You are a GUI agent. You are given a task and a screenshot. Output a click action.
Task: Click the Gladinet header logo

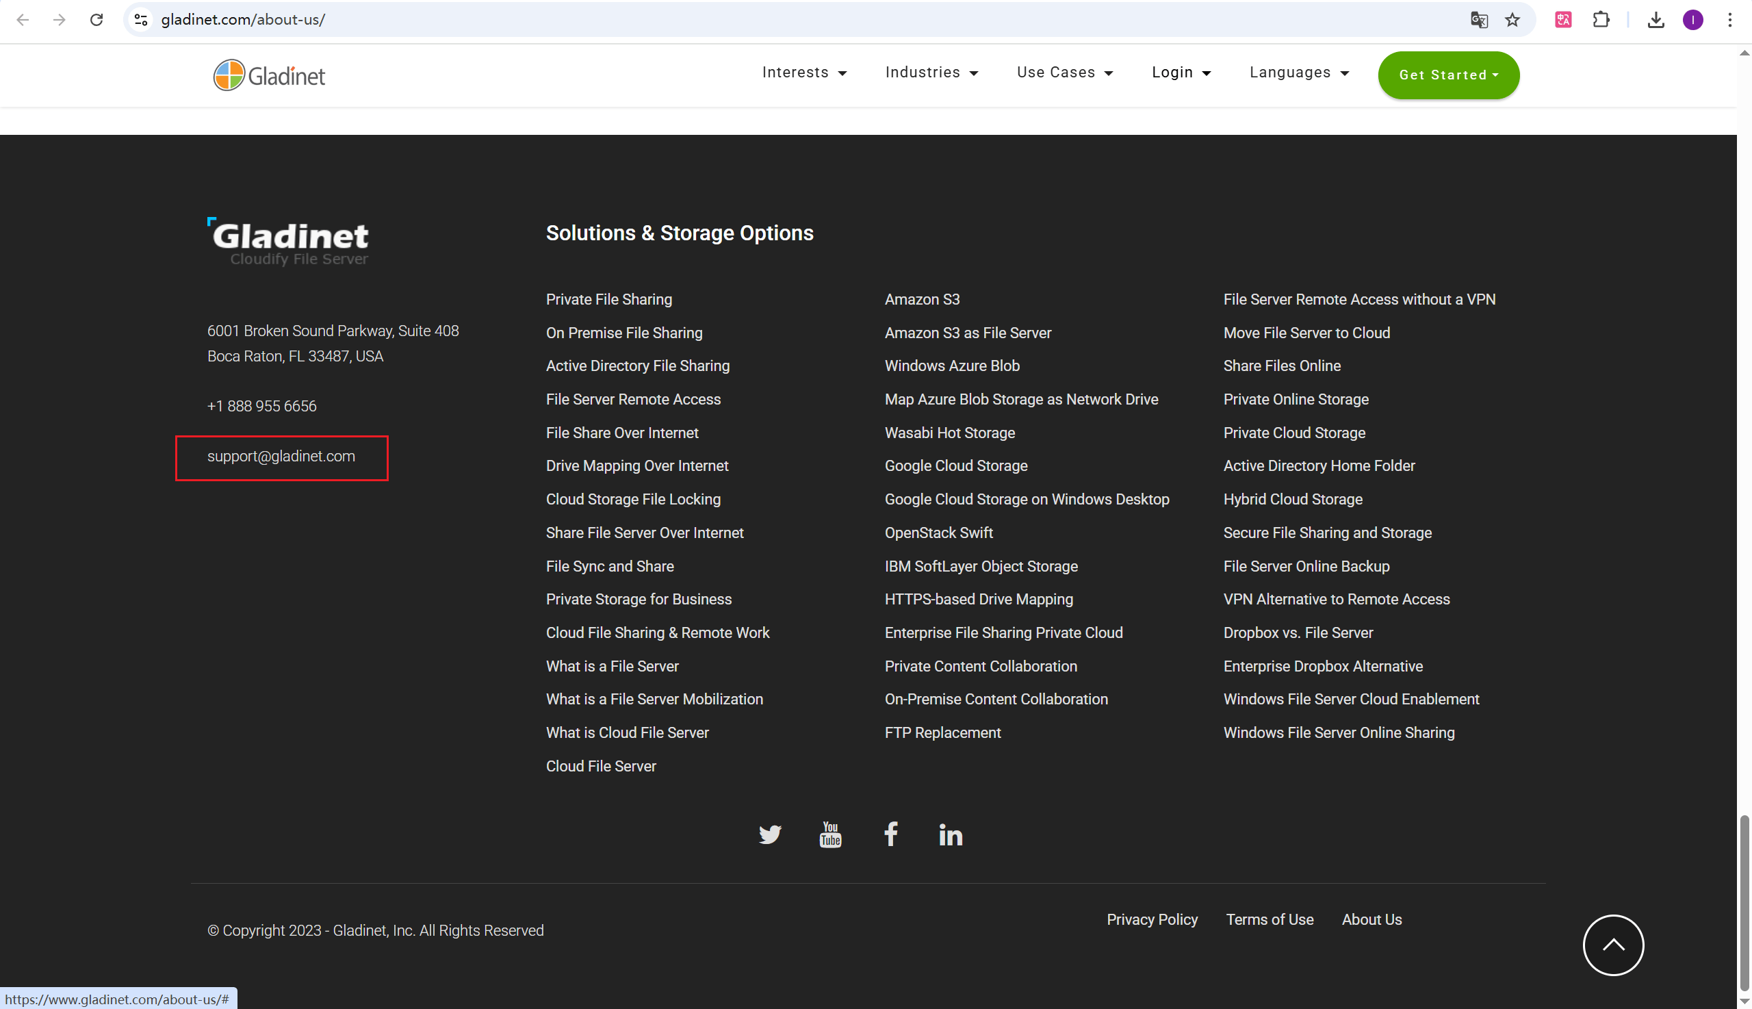click(x=270, y=75)
